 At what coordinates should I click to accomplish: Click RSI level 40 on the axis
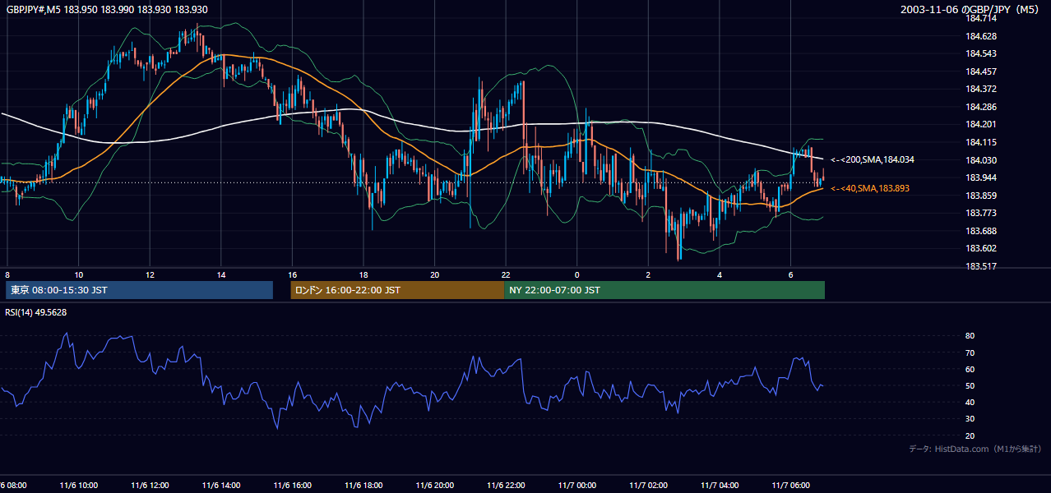970,402
